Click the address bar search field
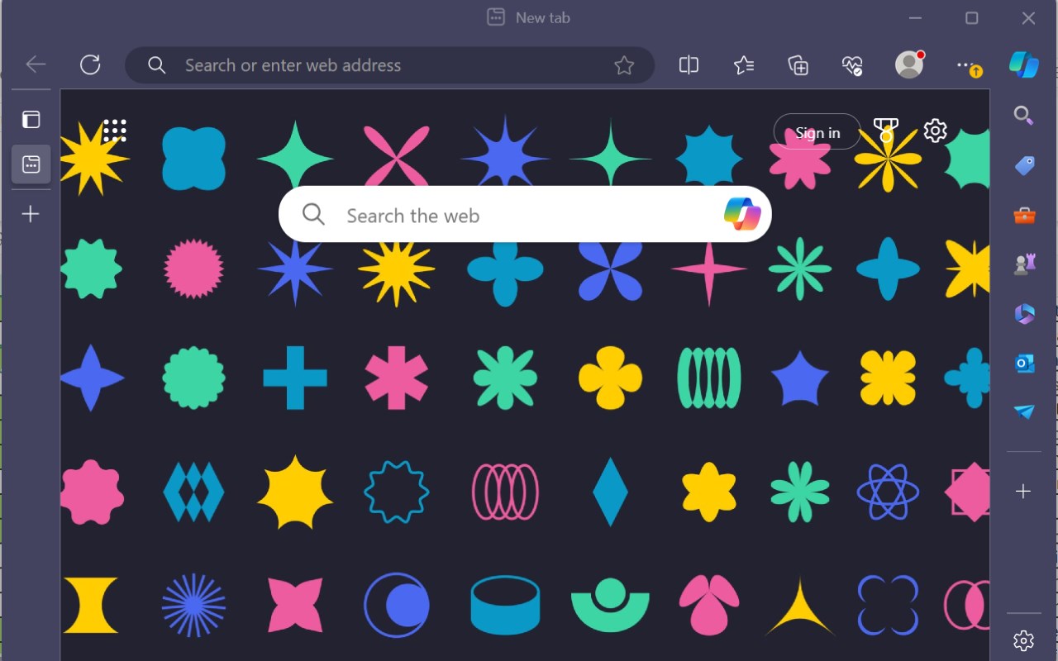The image size is (1058, 661). pyautogui.click(x=389, y=65)
